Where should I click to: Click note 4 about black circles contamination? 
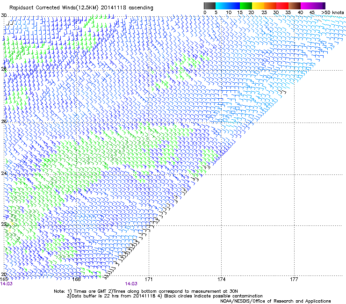click(x=210, y=296)
